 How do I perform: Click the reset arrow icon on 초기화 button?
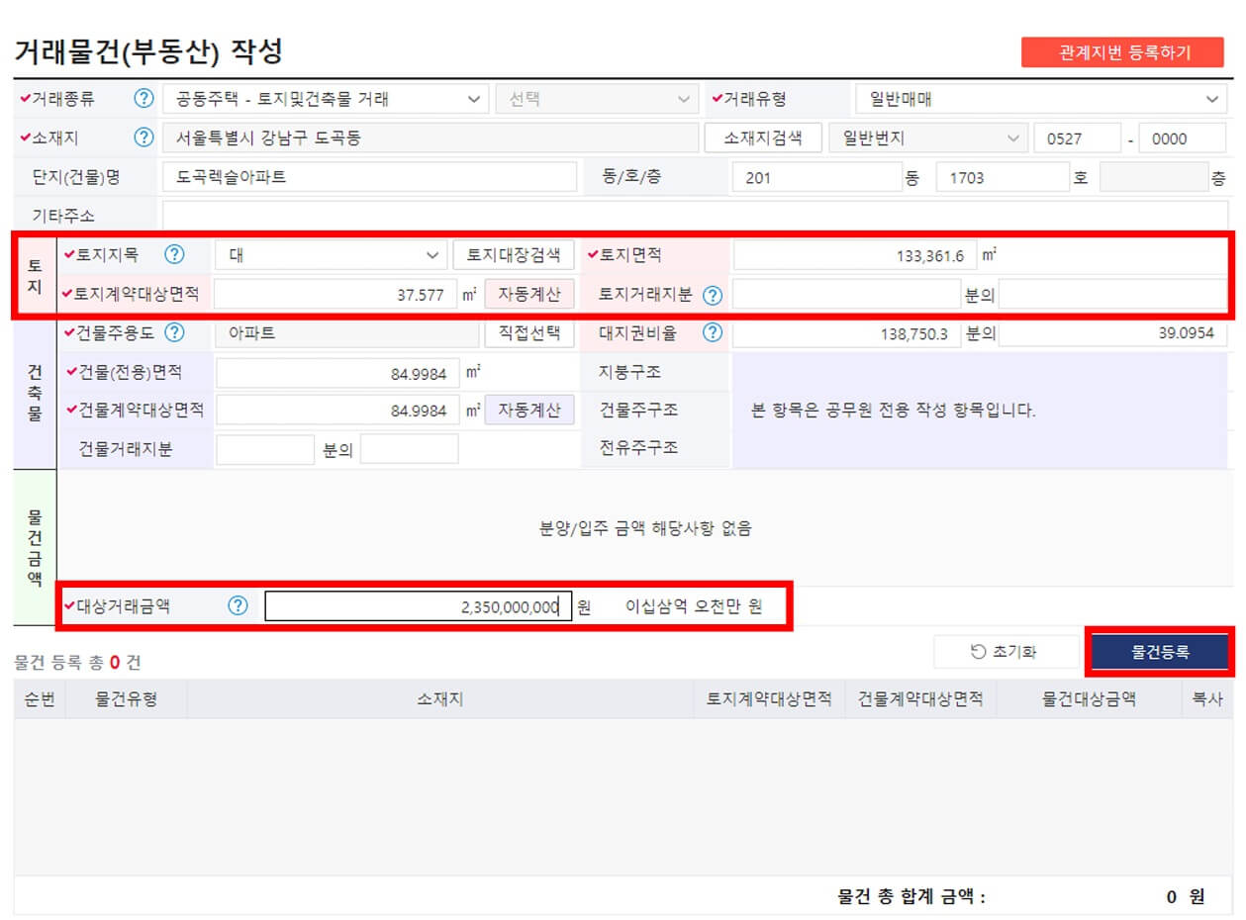pos(980,651)
